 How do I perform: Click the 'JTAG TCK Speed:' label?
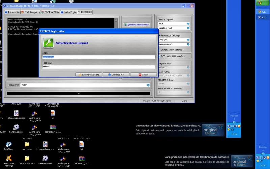click(166, 20)
